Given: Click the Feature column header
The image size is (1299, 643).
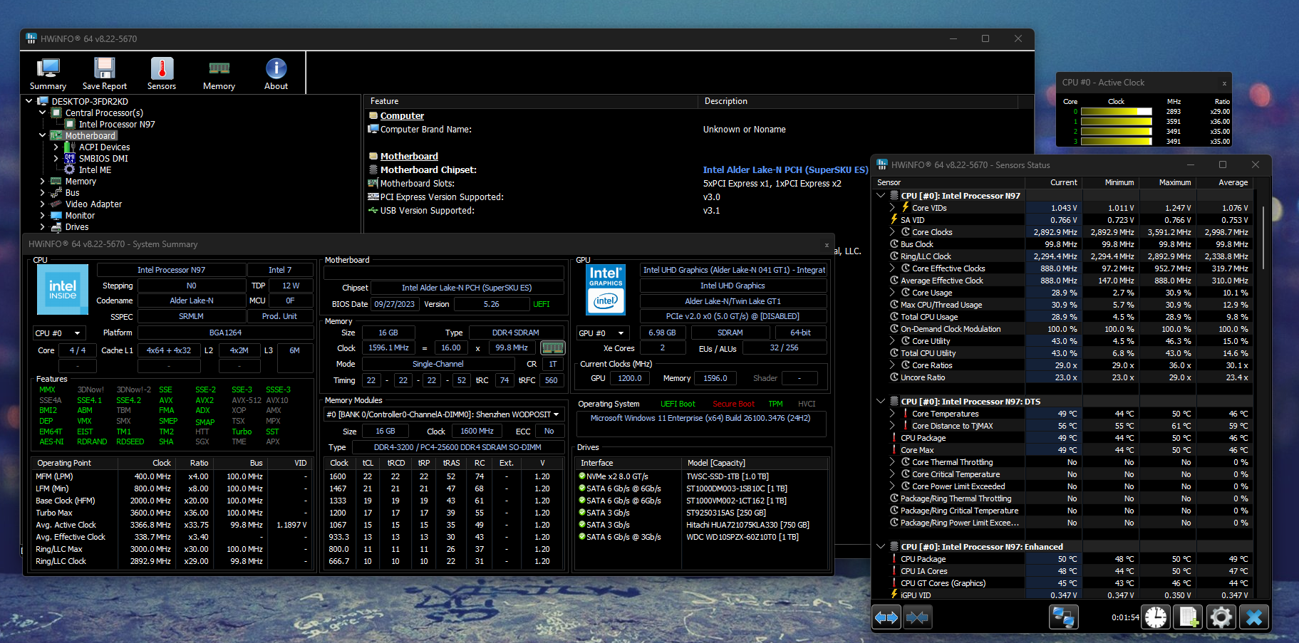Looking at the screenshot, I should [531, 101].
